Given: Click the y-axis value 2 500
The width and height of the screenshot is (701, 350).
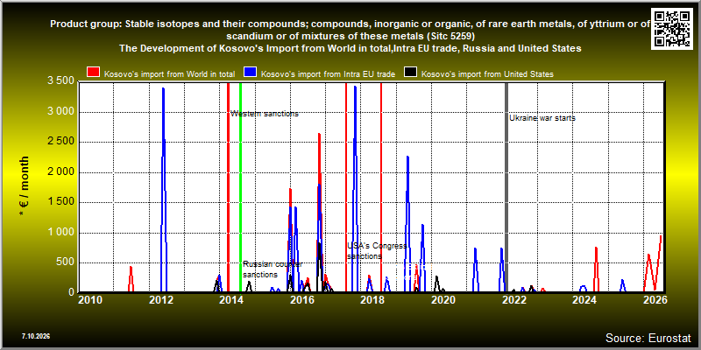Looking at the screenshot, I should (60, 142).
